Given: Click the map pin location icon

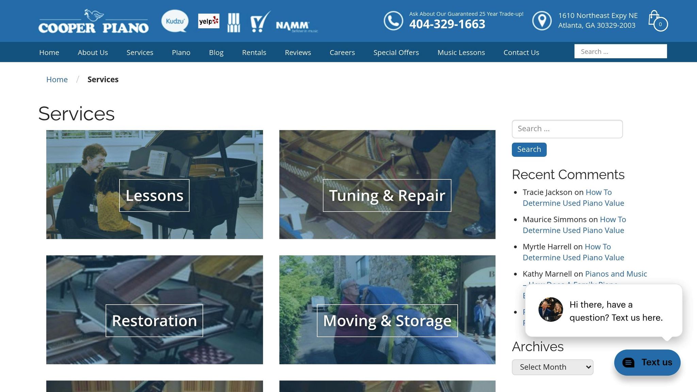Looking at the screenshot, I should click(x=542, y=21).
